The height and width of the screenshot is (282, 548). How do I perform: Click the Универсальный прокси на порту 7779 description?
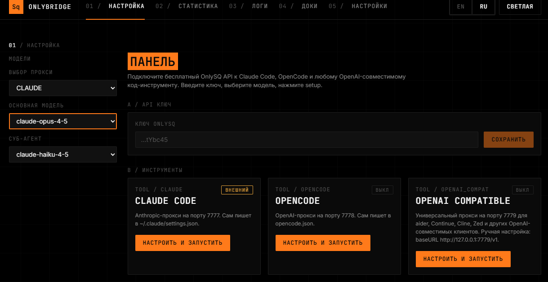473,228
